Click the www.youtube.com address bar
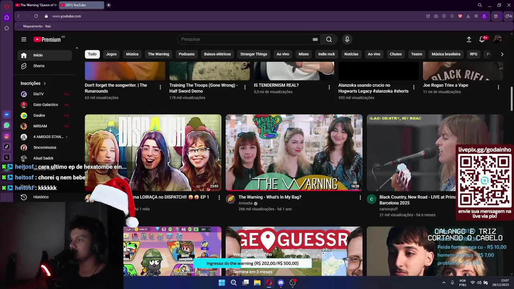Viewport: 514px width, 289px height. [67, 16]
